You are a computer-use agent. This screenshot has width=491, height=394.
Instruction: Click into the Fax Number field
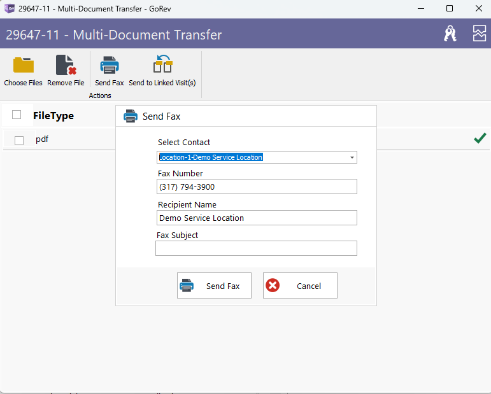click(257, 186)
